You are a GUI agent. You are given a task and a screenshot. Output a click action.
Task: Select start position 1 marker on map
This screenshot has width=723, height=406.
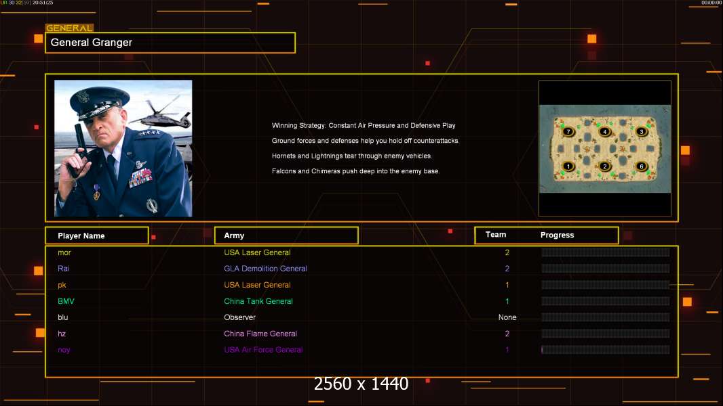(x=568, y=166)
